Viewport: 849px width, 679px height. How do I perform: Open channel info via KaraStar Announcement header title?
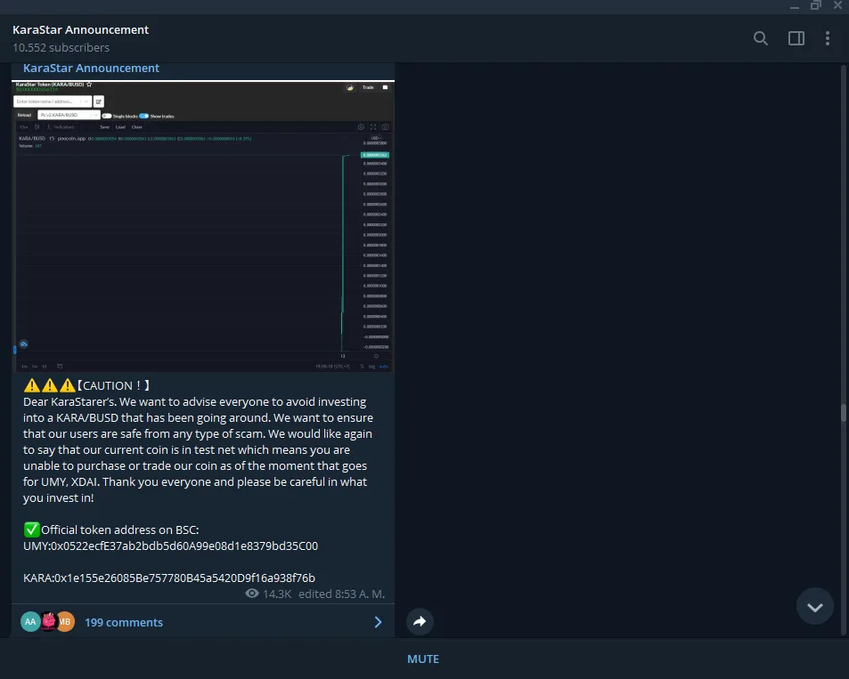(81, 29)
